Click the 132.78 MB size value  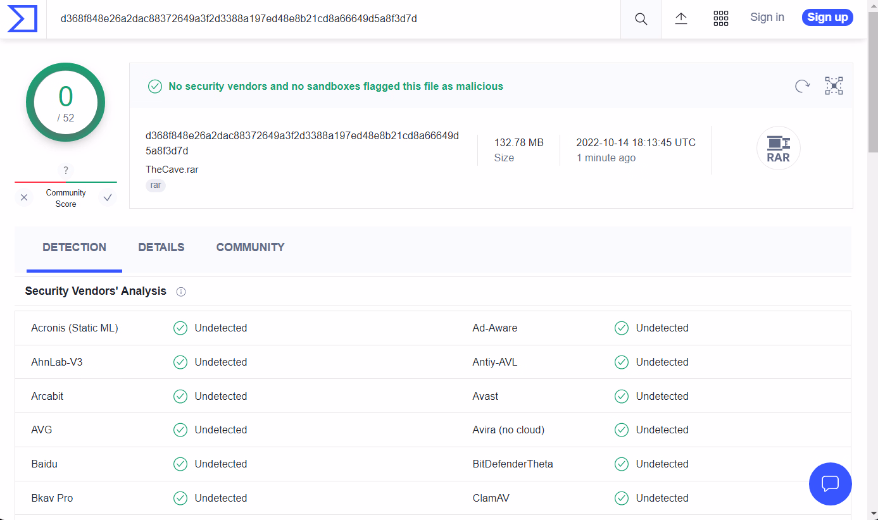519,143
